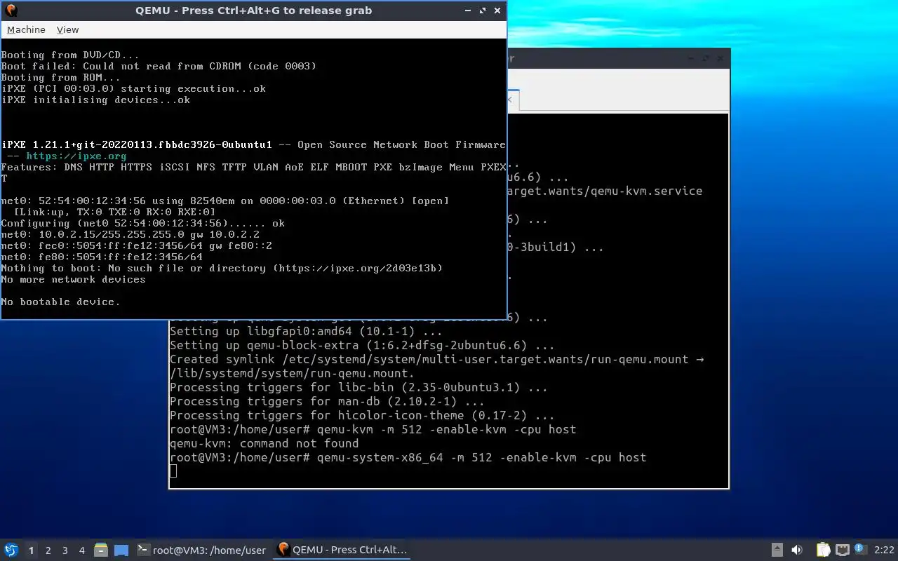Click the qemu-system-x86_64 command line in terminal
Screen dimensions: 898x561
pyautogui.click(x=408, y=457)
